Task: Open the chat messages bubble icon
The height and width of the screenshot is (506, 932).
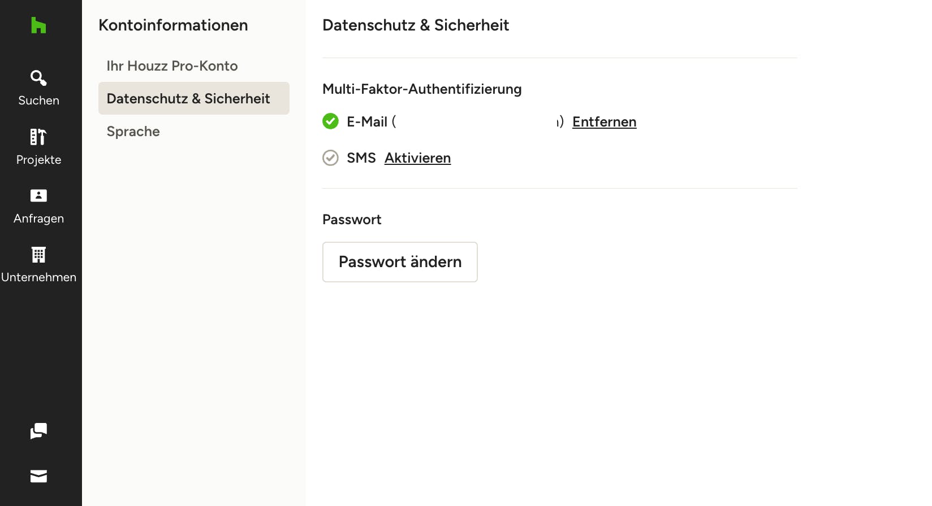Action: tap(38, 431)
